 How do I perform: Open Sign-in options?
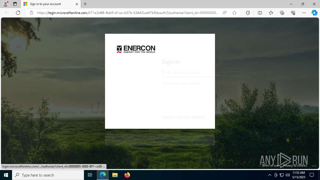(x=160, y=140)
